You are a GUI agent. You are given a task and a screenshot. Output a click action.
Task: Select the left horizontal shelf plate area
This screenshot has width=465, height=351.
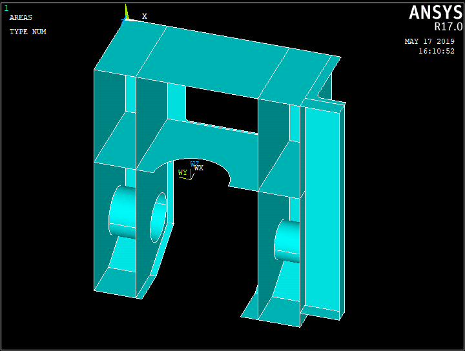tap(115, 138)
